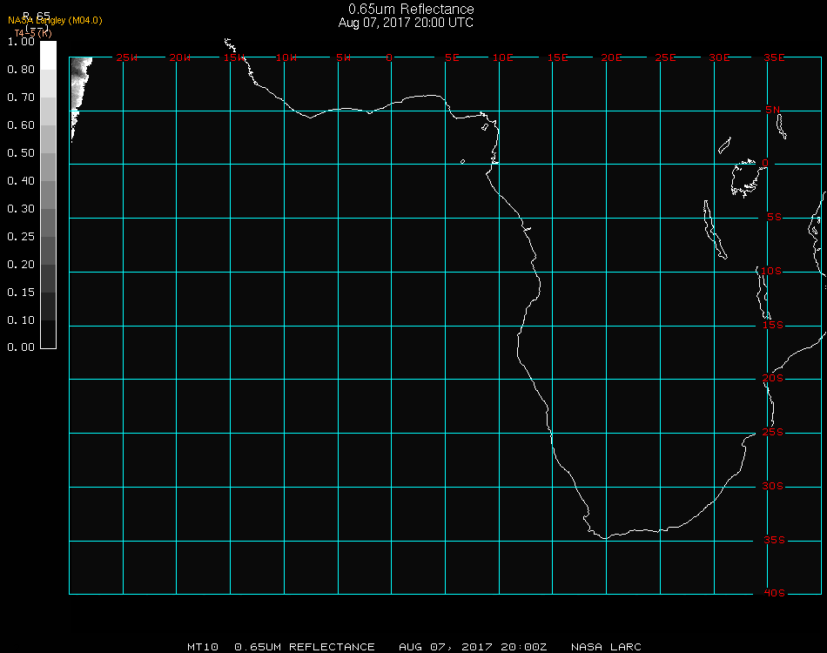This screenshot has width=827, height=653.
Task: Click the 35S latitude label
Action: (774, 540)
